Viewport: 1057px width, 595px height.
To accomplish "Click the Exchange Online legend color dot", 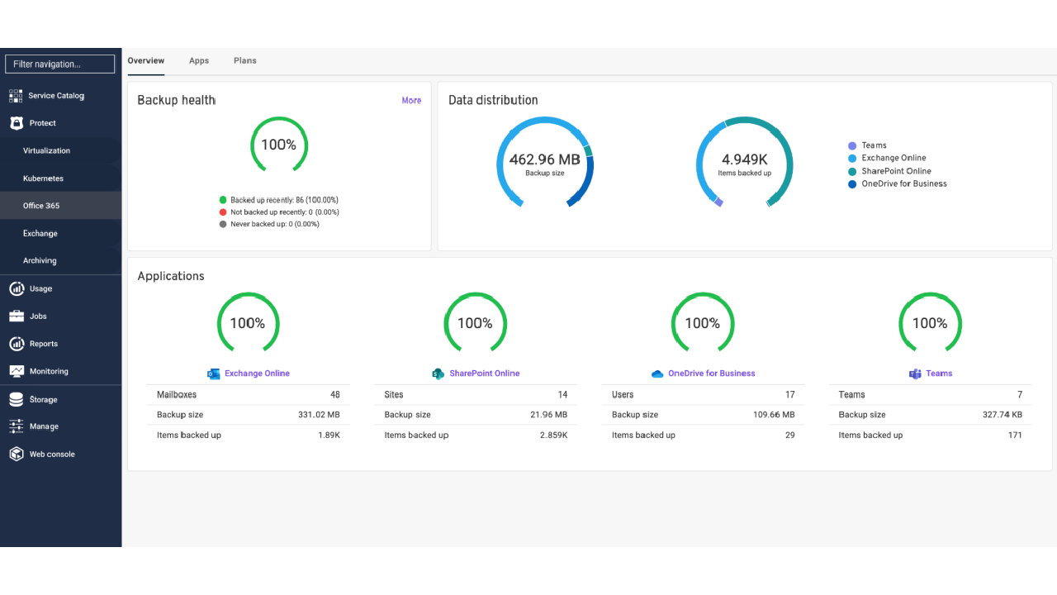I will coord(852,158).
